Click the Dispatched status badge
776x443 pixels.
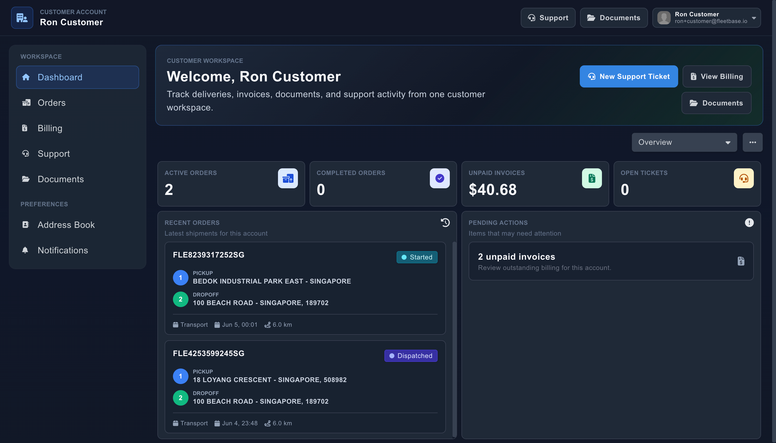tap(411, 356)
